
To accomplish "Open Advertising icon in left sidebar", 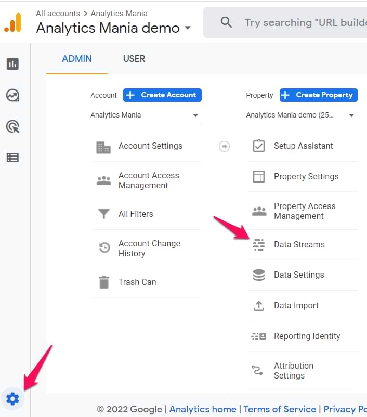I will (x=12, y=126).
